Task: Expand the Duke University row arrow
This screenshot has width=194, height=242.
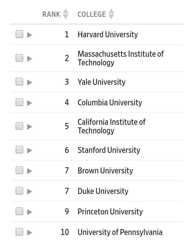Action: pos(29,192)
